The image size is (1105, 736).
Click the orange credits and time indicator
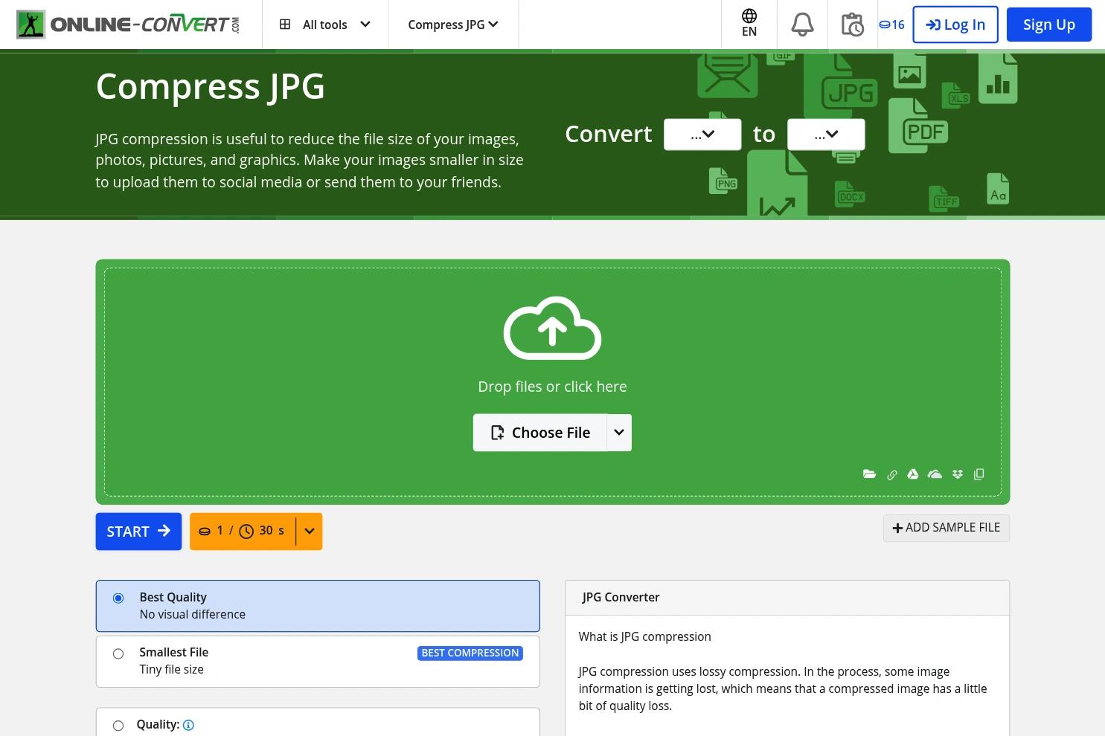243,531
